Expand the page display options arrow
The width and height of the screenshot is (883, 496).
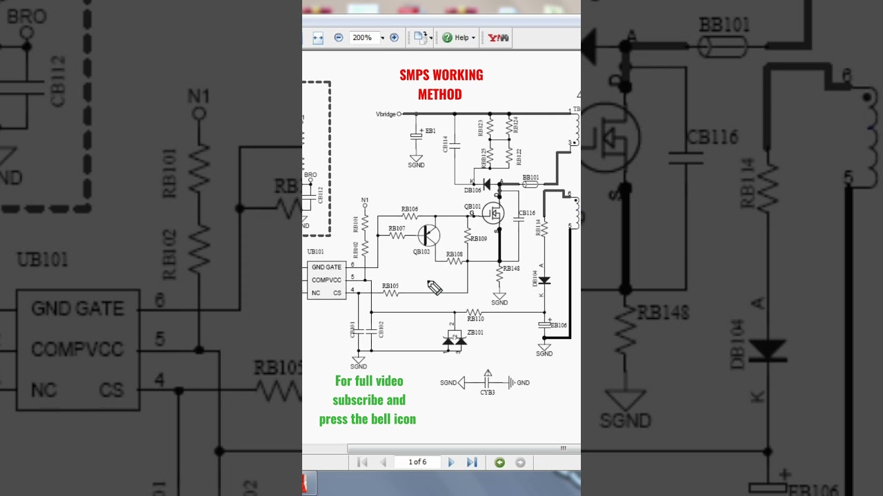click(431, 39)
